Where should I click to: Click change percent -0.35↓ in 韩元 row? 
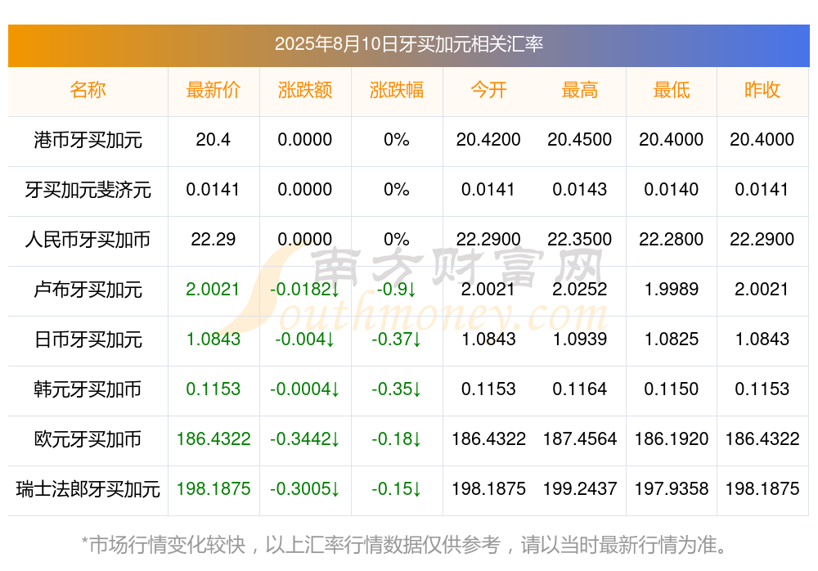397,389
